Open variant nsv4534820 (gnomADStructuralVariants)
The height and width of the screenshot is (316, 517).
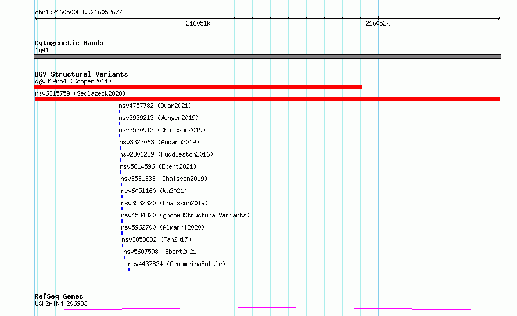point(185,215)
